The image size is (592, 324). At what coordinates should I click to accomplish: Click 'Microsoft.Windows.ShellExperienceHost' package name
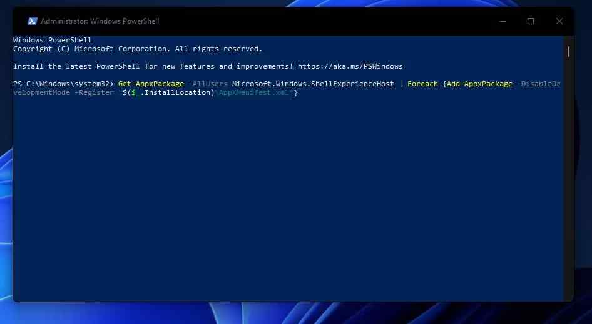[x=313, y=84]
